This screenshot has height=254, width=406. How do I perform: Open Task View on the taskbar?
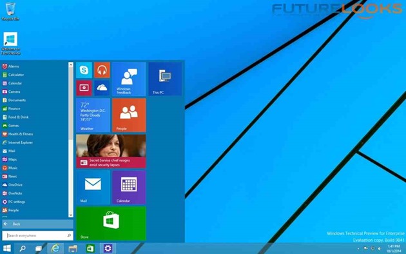pos(39,249)
